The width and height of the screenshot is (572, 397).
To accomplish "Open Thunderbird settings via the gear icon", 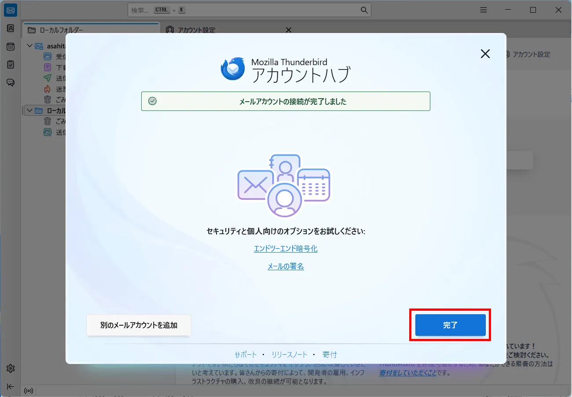I will click(x=10, y=368).
